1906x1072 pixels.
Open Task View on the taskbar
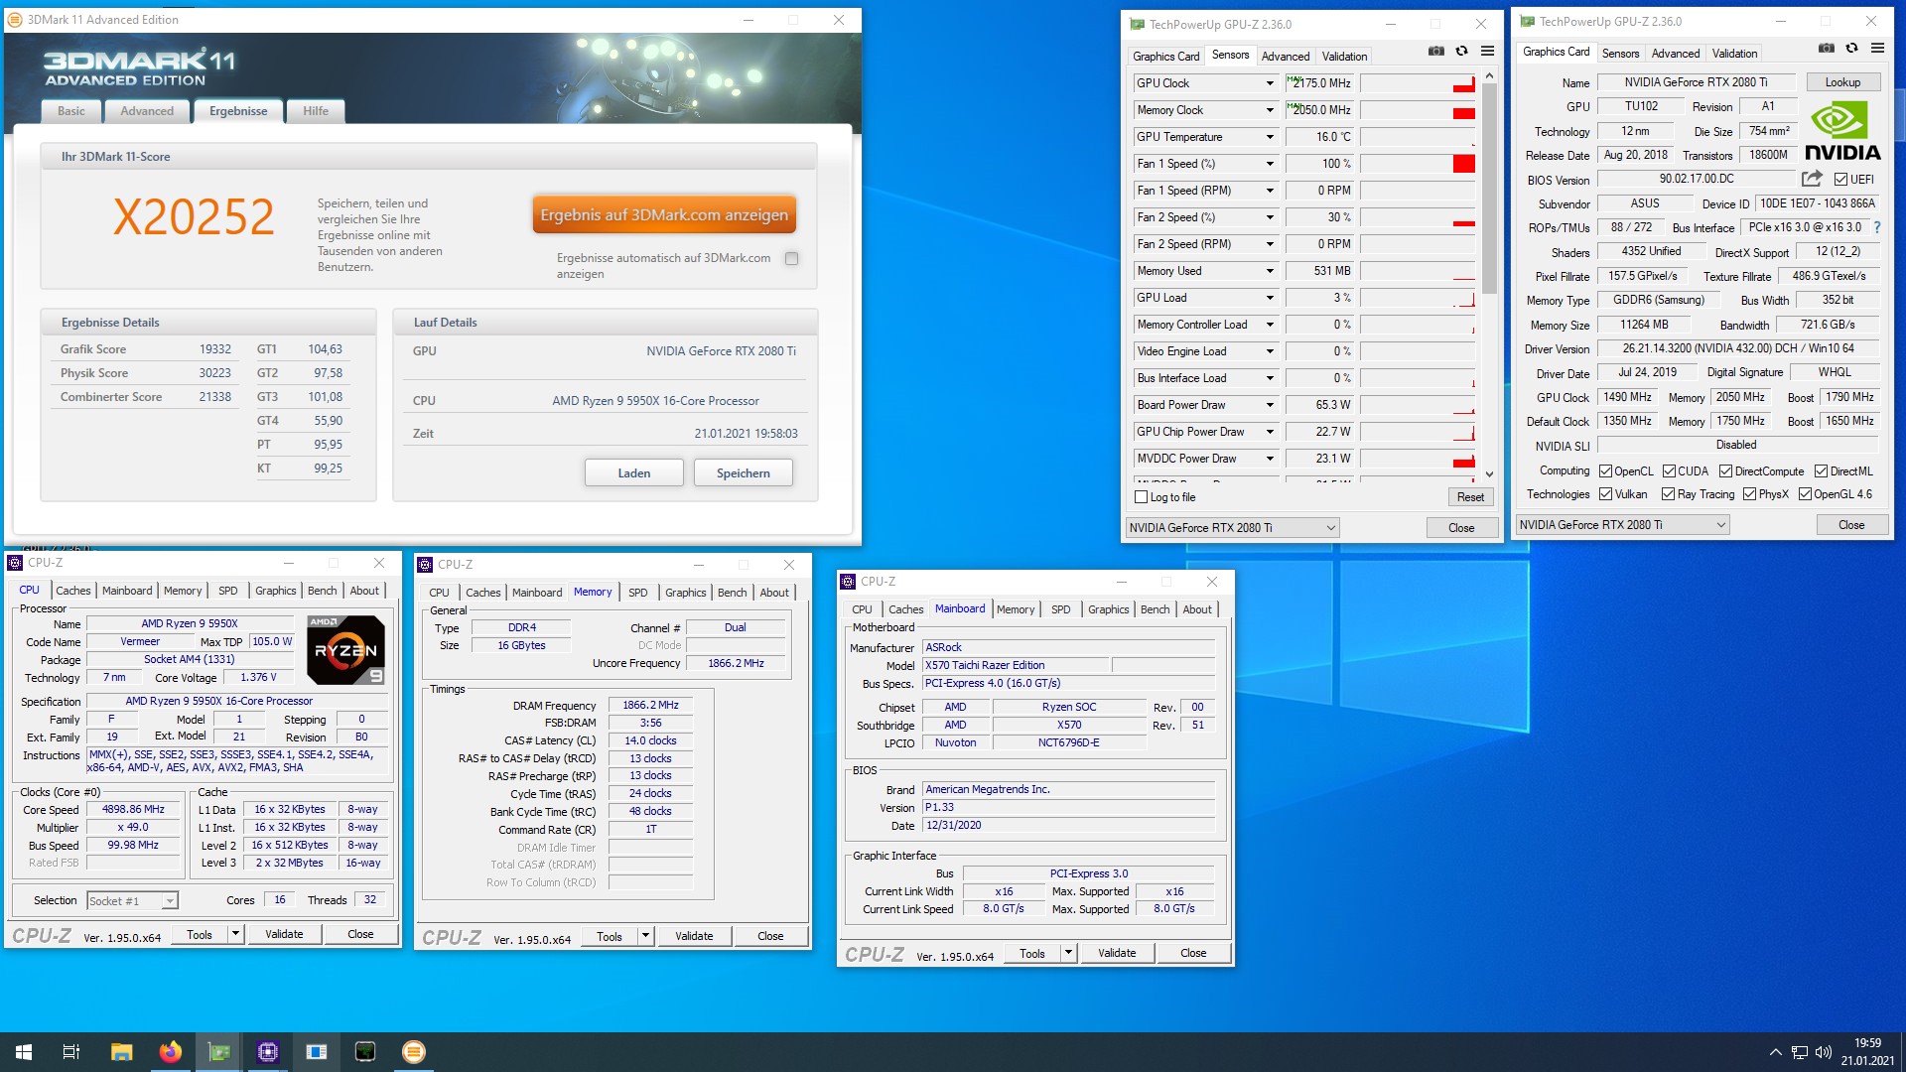(71, 1052)
